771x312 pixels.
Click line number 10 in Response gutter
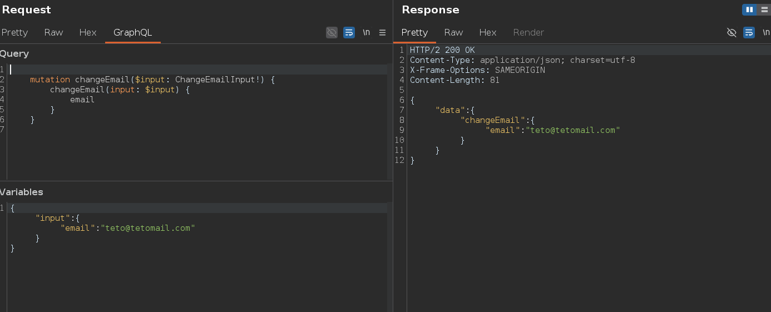(x=399, y=140)
